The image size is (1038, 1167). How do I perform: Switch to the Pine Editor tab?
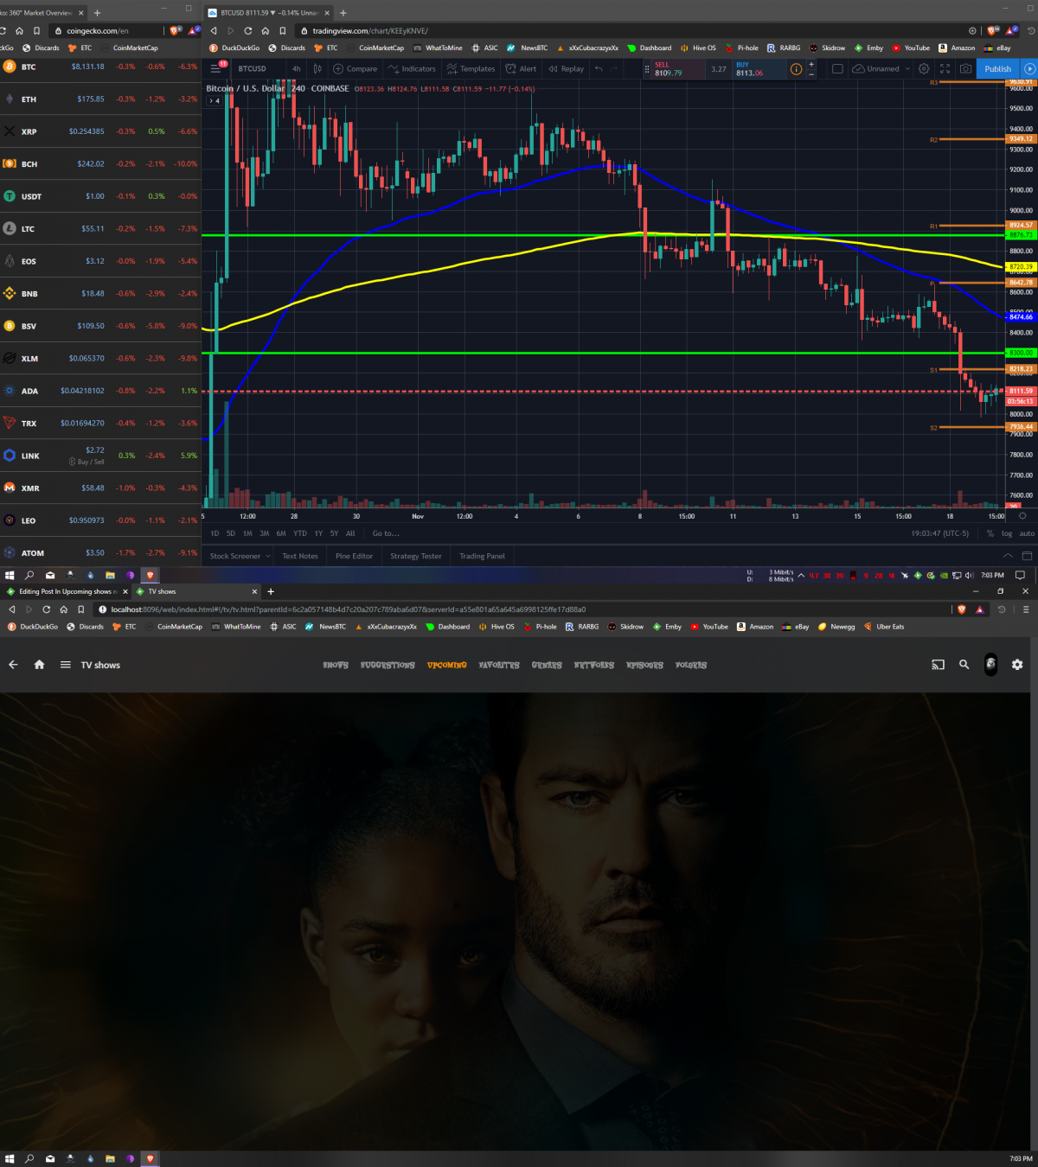tap(354, 556)
